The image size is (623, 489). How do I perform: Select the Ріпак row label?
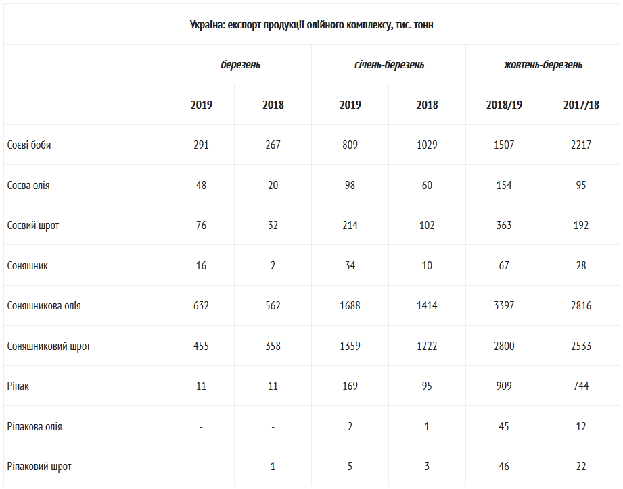(x=18, y=386)
